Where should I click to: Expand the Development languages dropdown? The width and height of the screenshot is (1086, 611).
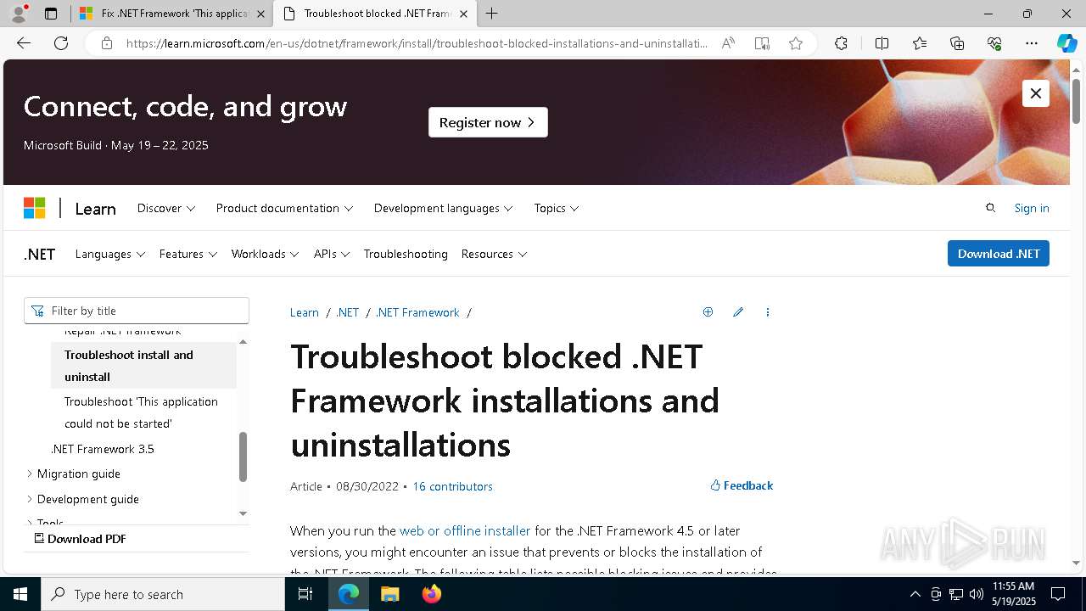(443, 208)
